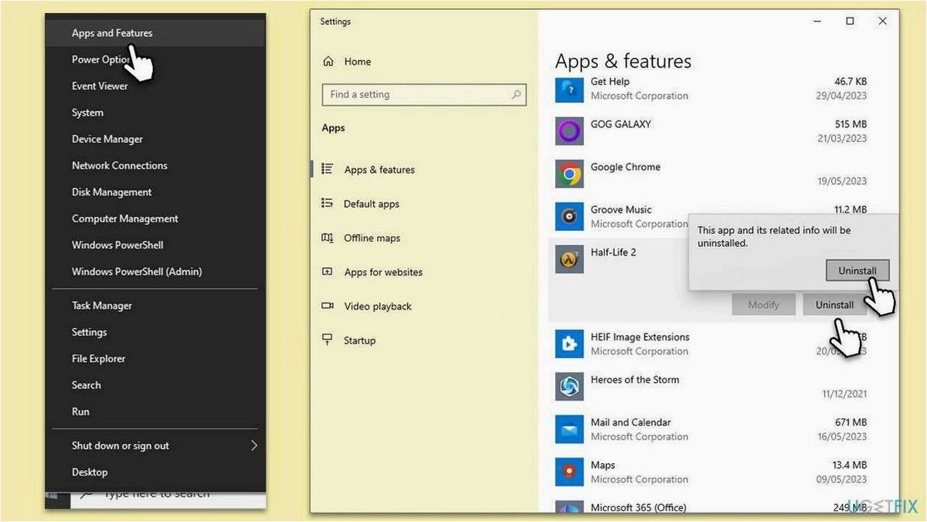Click the 671 MB size value
The width and height of the screenshot is (927, 522).
851,422
